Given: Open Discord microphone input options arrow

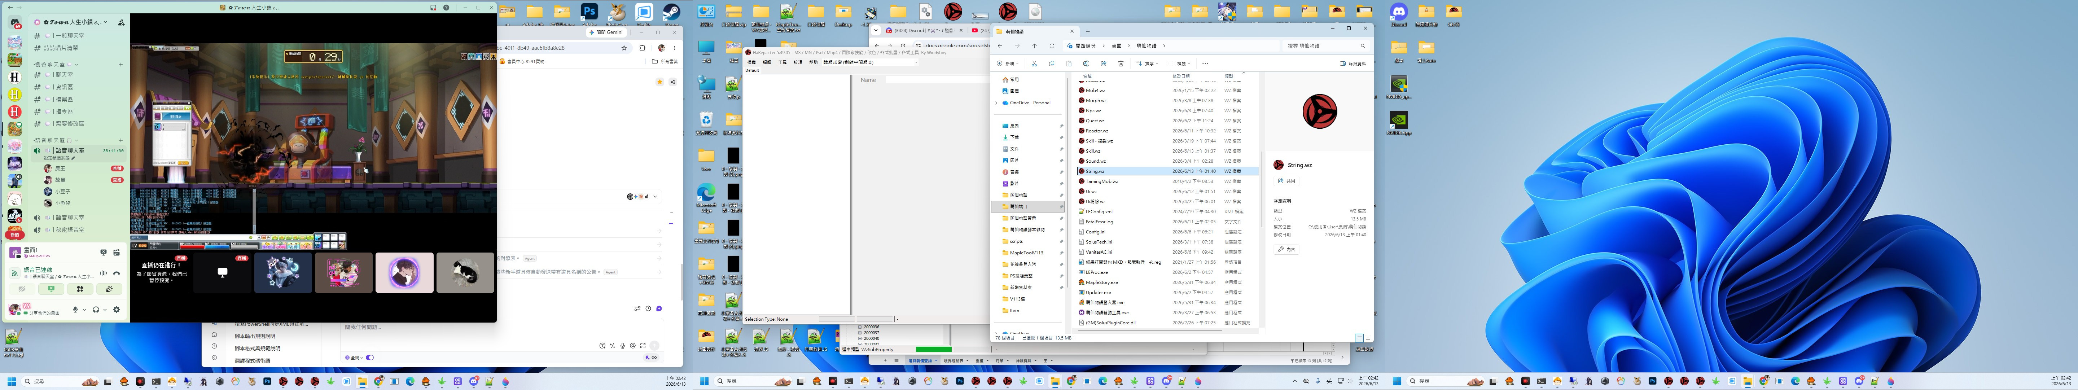Looking at the screenshot, I should (x=84, y=310).
